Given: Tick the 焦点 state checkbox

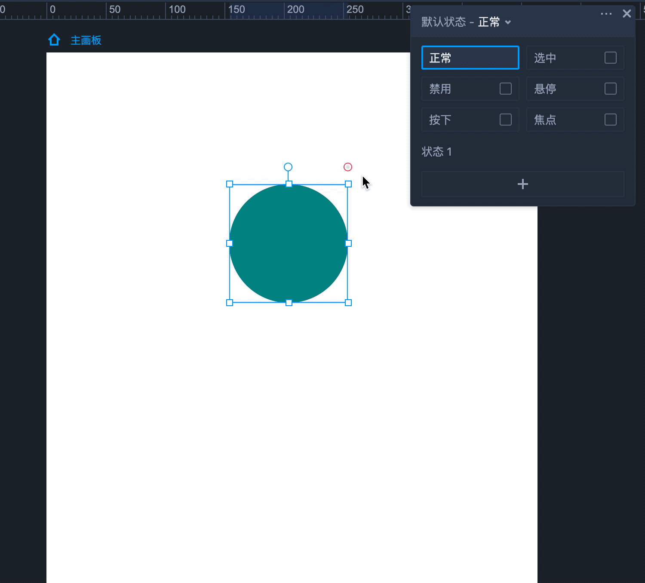Looking at the screenshot, I should click(x=610, y=120).
